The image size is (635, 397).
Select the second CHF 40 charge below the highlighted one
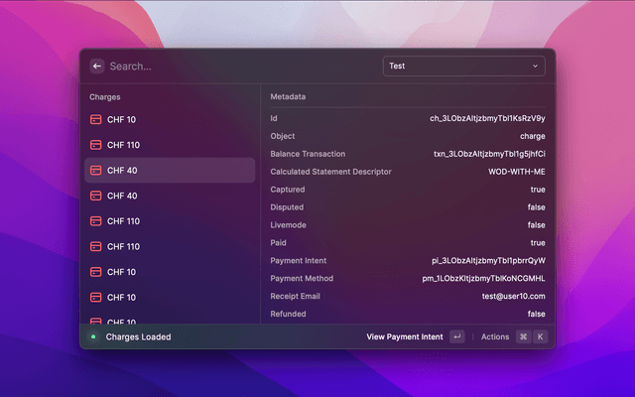pyautogui.click(x=122, y=197)
